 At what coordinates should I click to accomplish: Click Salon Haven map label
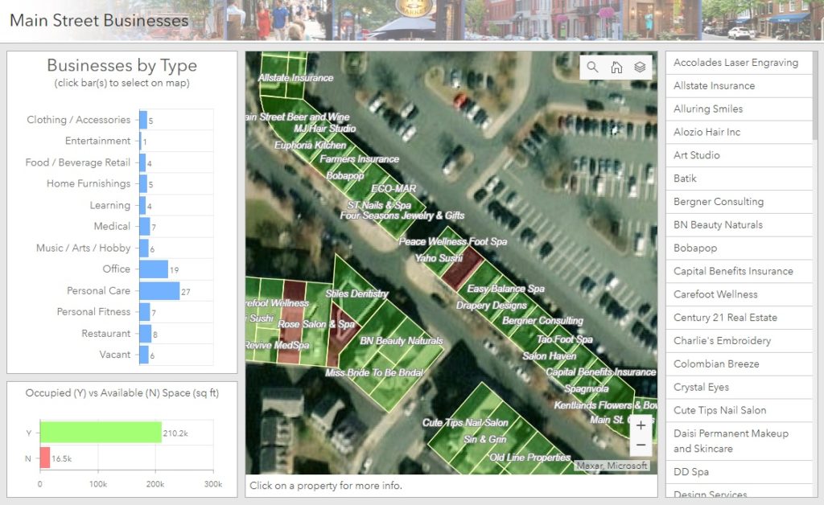point(549,356)
